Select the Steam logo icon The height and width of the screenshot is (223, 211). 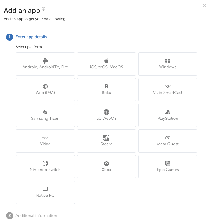pos(106,138)
